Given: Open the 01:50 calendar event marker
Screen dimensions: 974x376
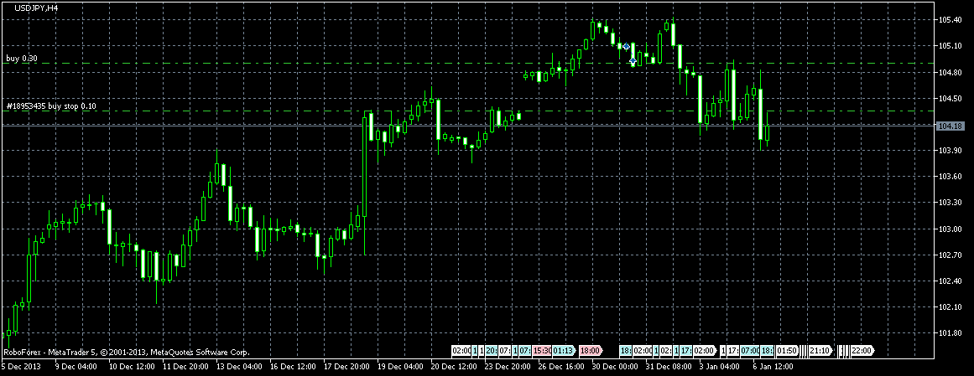Looking at the screenshot, I should click(x=787, y=351).
